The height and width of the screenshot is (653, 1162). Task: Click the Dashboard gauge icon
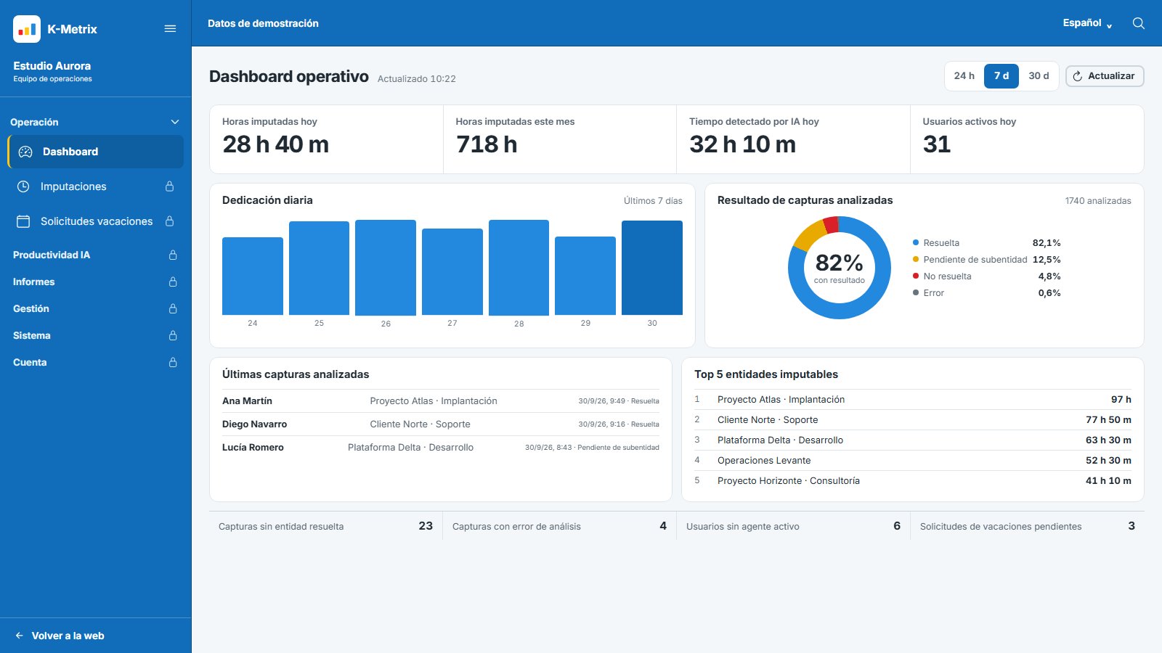click(x=25, y=152)
